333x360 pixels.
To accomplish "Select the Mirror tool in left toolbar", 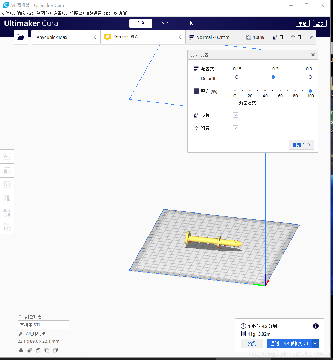I will click(7, 199).
